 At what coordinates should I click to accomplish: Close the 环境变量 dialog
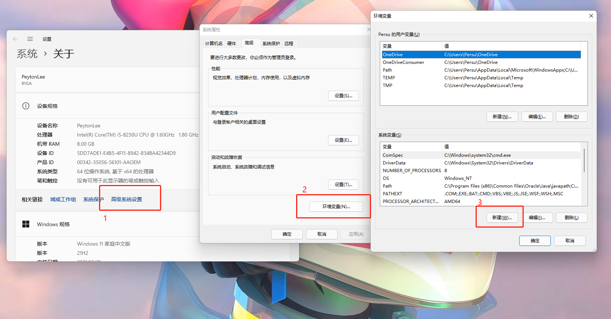click(591, 16)
